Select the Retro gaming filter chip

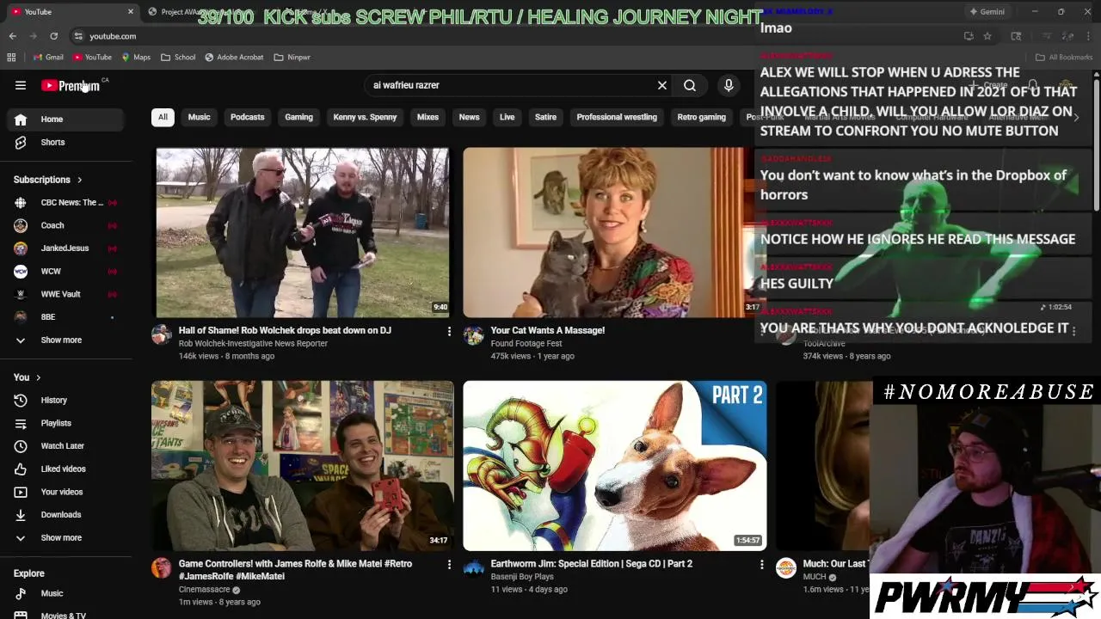(701, 117)
